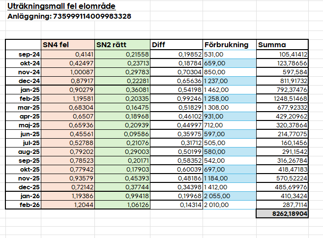Select the 'jan-25' row label cell
The height and width of the screenshot is (238, 323).
[x=23, y=89]
